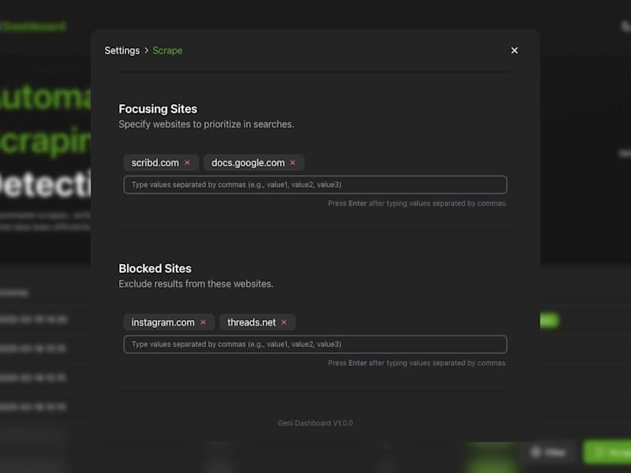Remove the scribd.com tag
The image size is (631, 473).
tap(187, 163)
